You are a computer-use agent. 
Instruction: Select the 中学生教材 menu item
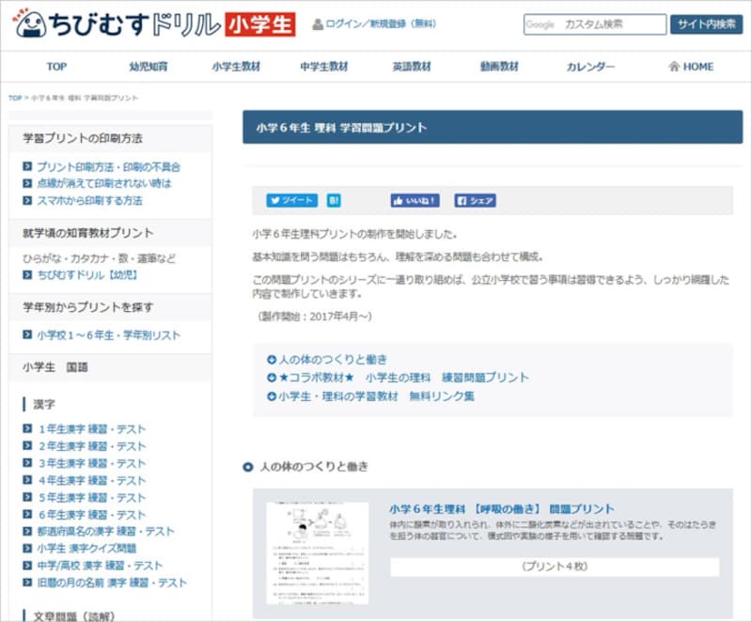(x=322, y=66)
